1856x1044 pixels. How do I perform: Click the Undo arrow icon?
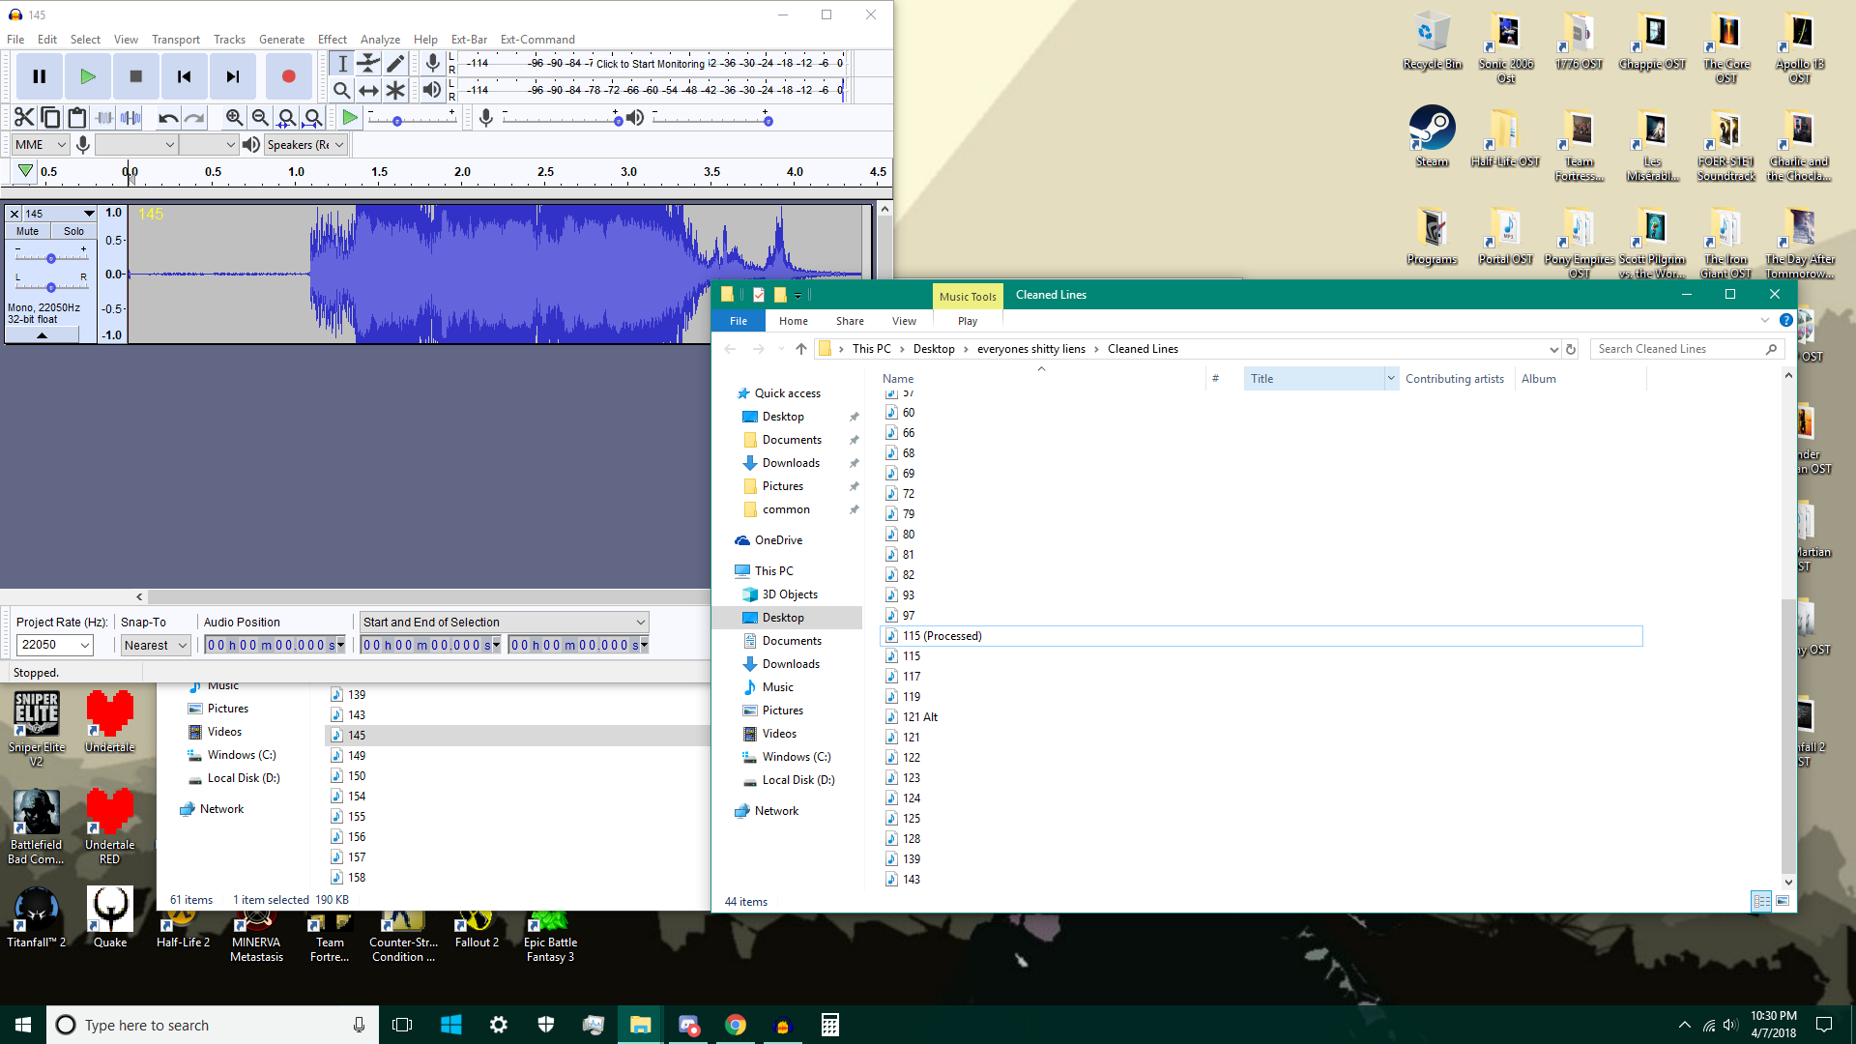pos(168,118)
